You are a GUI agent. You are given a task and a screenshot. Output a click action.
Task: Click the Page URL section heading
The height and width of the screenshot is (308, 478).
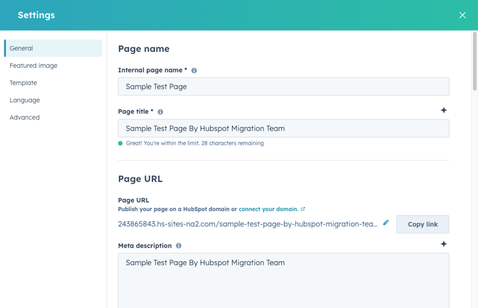(x=140, y=179)
